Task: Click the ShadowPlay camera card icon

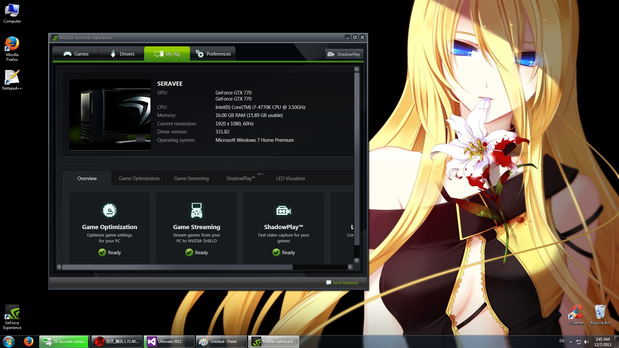Action: 283,211
